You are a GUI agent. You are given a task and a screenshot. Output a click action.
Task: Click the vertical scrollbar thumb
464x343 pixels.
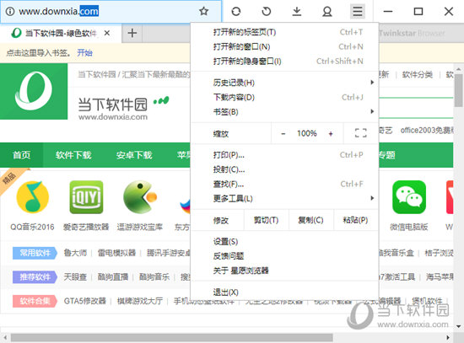[x=459, y=90]
